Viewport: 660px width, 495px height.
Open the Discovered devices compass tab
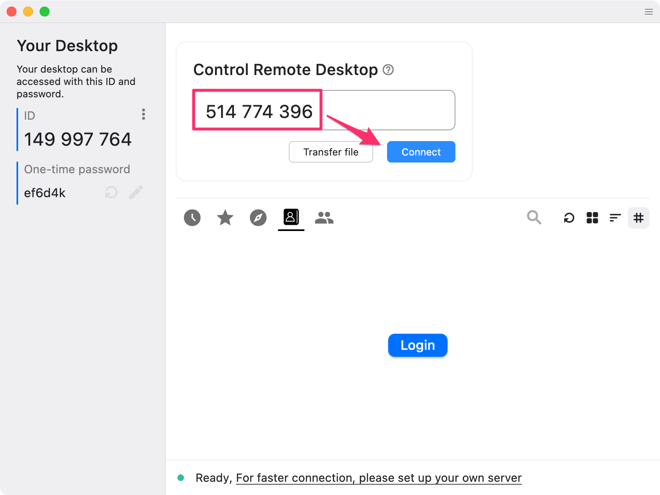258,217
